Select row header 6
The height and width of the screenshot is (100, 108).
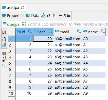tap(12, 69)
